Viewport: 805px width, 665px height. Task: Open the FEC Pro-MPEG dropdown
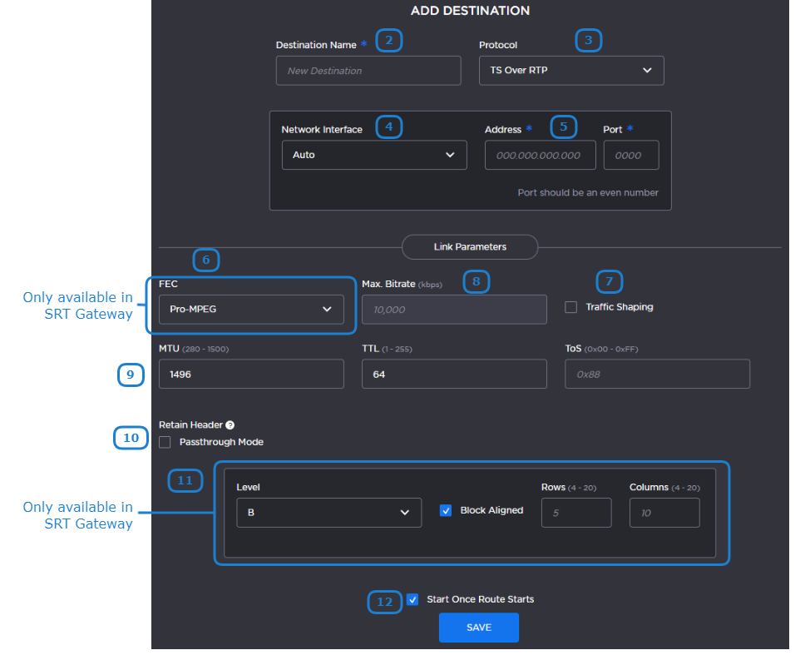(x=250, y=310)
